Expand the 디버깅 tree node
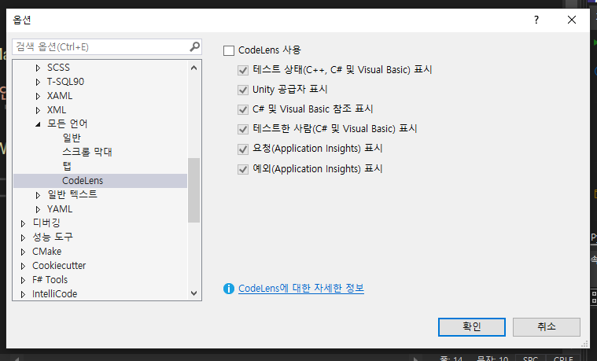597x361 pixels. 24,223
